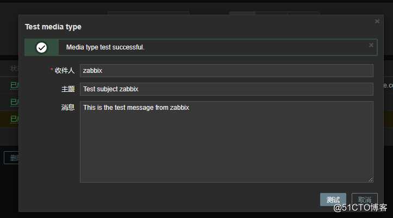Toggle the middle green status link behind dialog
The width and height of the screenshot is (393, 218).
pyautogui.click(x=14, y=102)
